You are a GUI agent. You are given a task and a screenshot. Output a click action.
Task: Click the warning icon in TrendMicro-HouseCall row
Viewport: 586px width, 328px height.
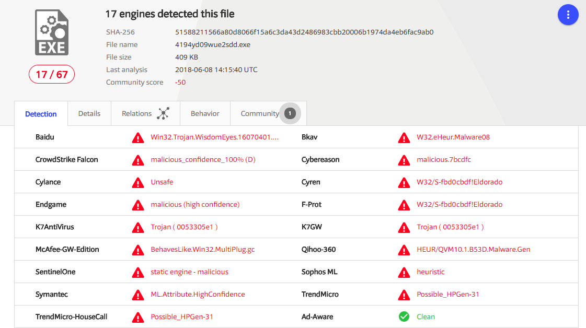pyautogui.click(x=138, y=317)
